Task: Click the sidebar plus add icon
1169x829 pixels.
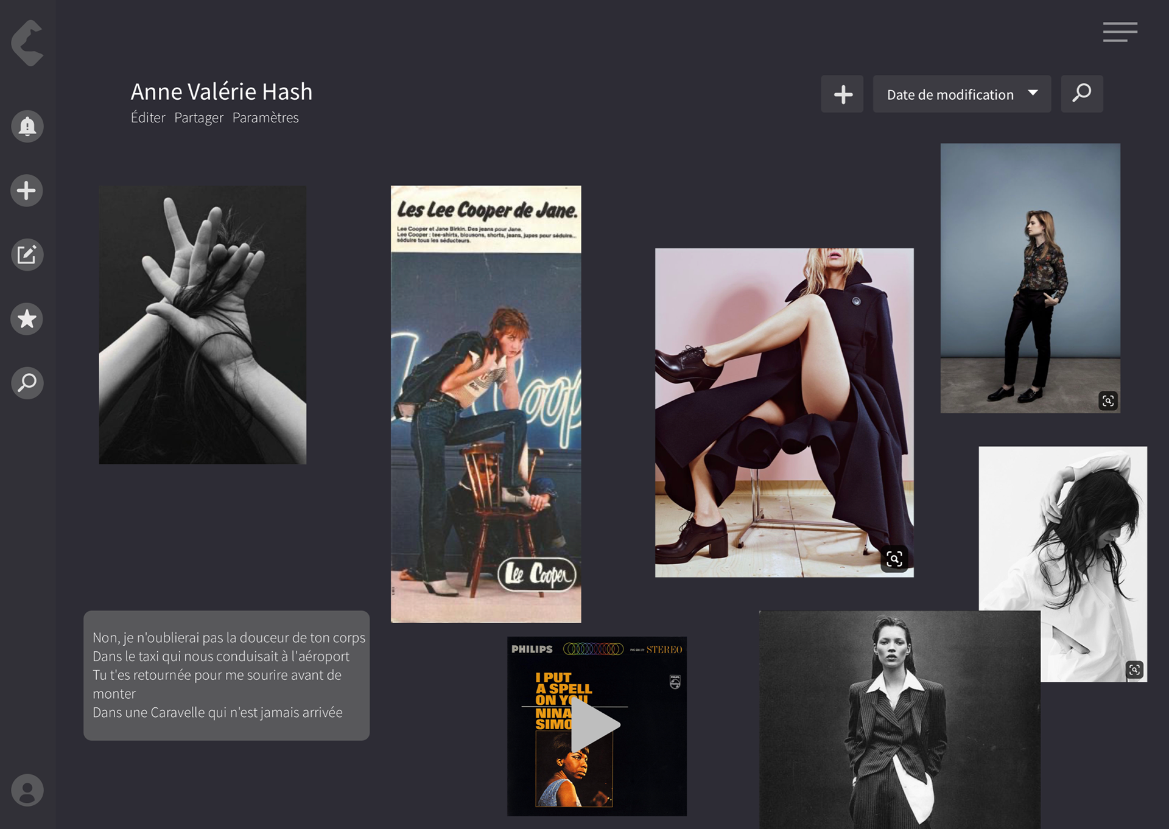Action: pos(26,191)
